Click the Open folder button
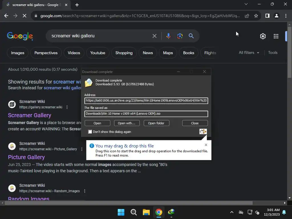 [156, 123]
